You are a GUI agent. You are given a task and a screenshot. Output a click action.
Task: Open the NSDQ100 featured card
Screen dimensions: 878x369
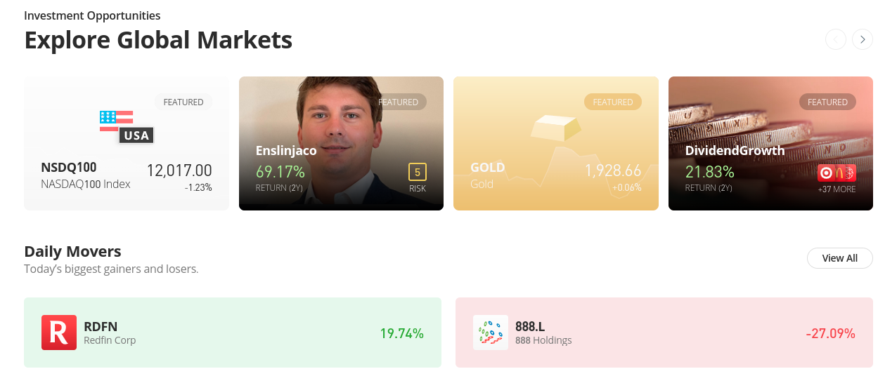[127, 143]
